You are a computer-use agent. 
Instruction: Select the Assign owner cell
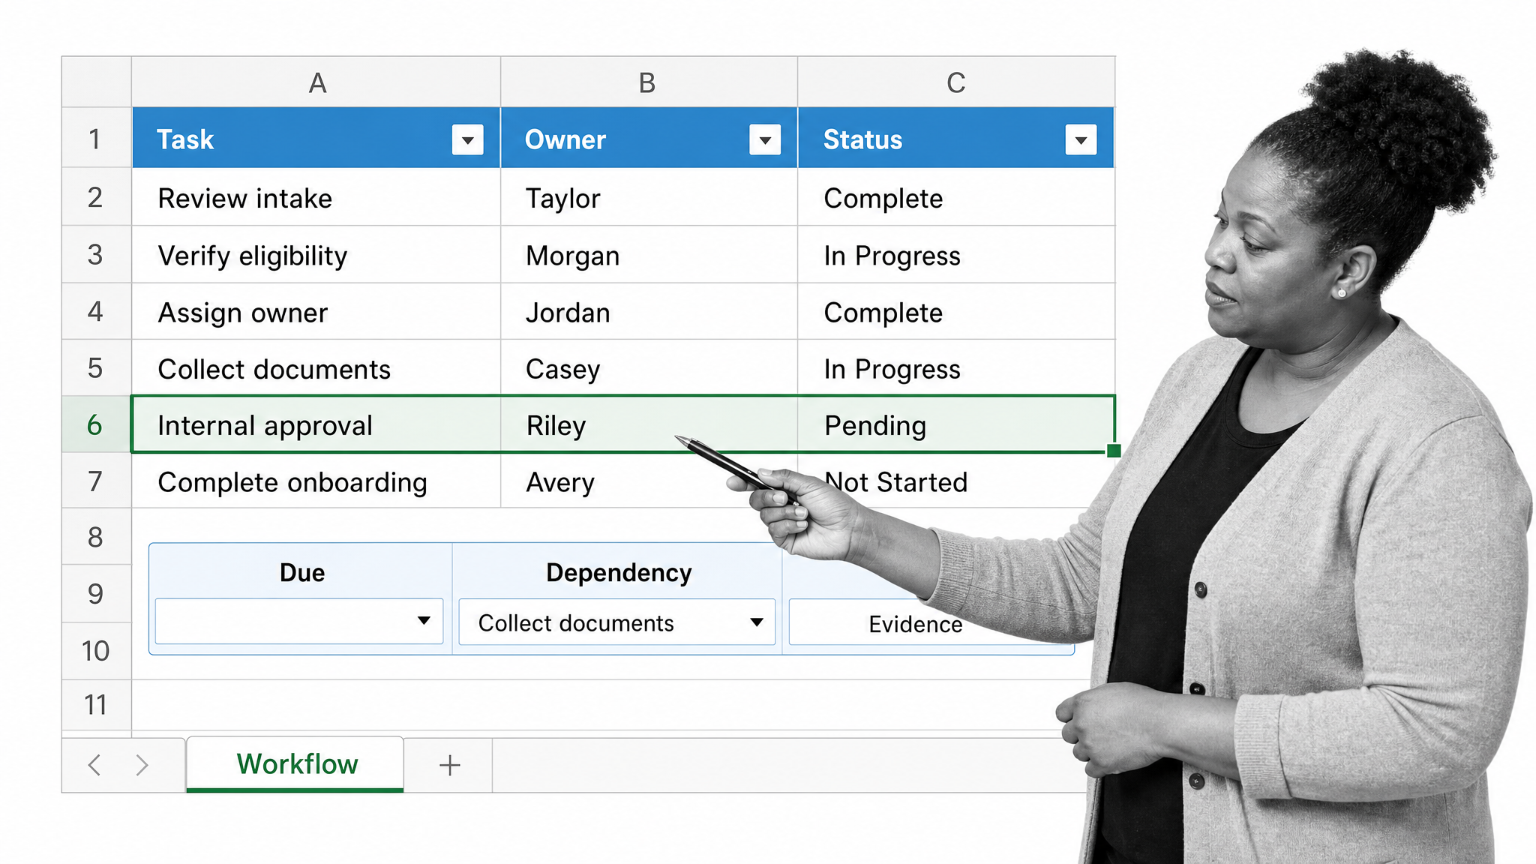[316, 311]
